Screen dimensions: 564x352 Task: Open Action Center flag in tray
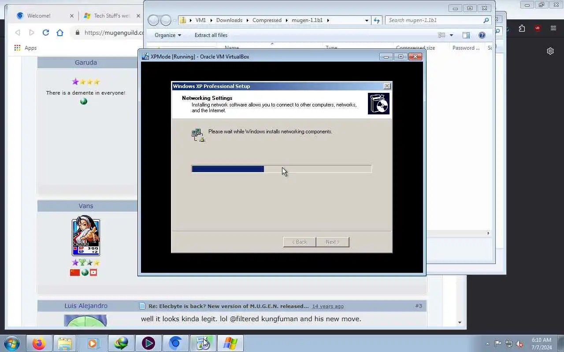coord(498,344)
